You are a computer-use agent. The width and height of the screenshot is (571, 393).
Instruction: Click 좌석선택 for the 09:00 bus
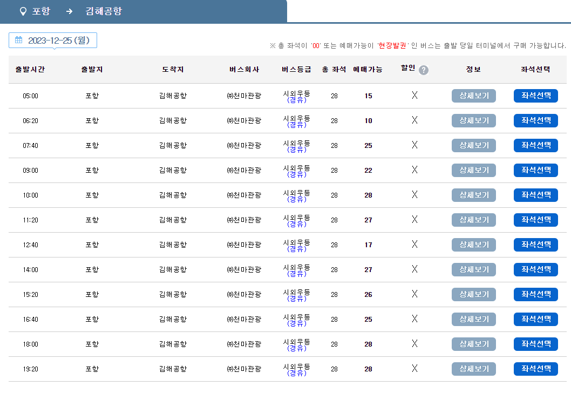click(x=536, y=170)
